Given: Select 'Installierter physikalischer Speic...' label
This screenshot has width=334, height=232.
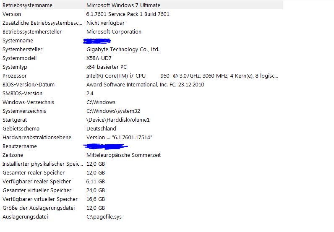Looking at the screenshot, I should (43, 164).
